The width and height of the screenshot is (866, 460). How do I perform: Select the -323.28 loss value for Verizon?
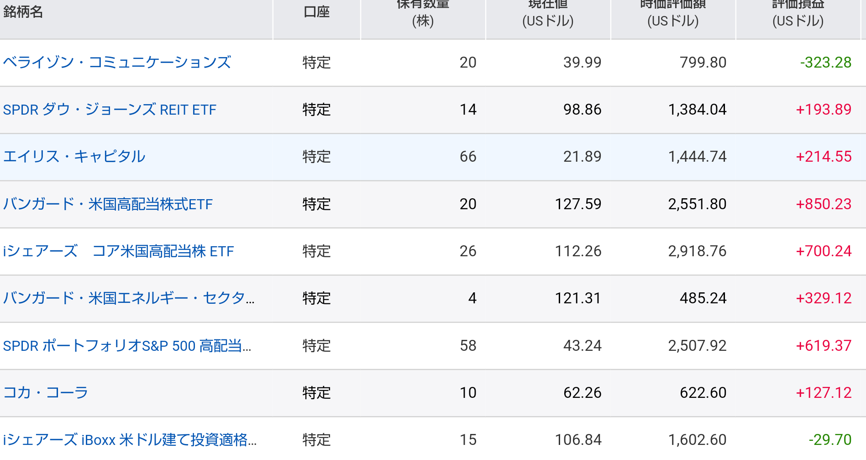(x=826, y=63)
